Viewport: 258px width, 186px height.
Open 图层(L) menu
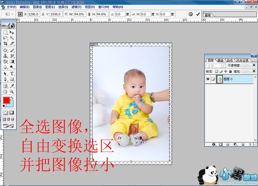[x=50, y=7]
